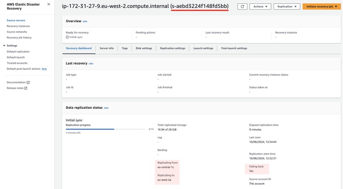Open Source networks page
The width and height of the screenshot is (343, 189).
[17, 32]
